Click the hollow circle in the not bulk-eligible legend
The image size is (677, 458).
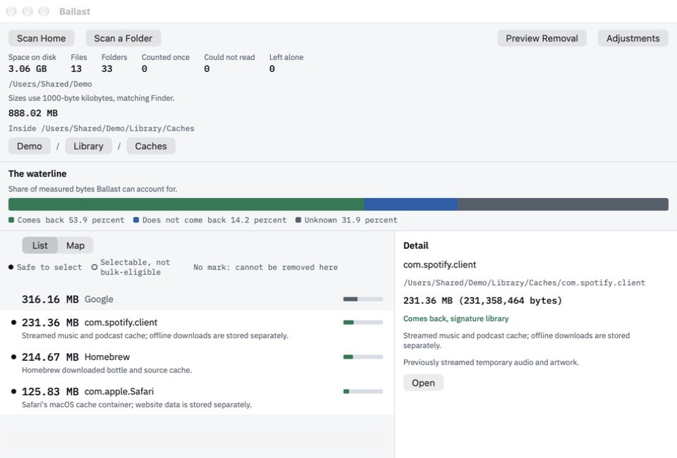click(x=94, y=267)
